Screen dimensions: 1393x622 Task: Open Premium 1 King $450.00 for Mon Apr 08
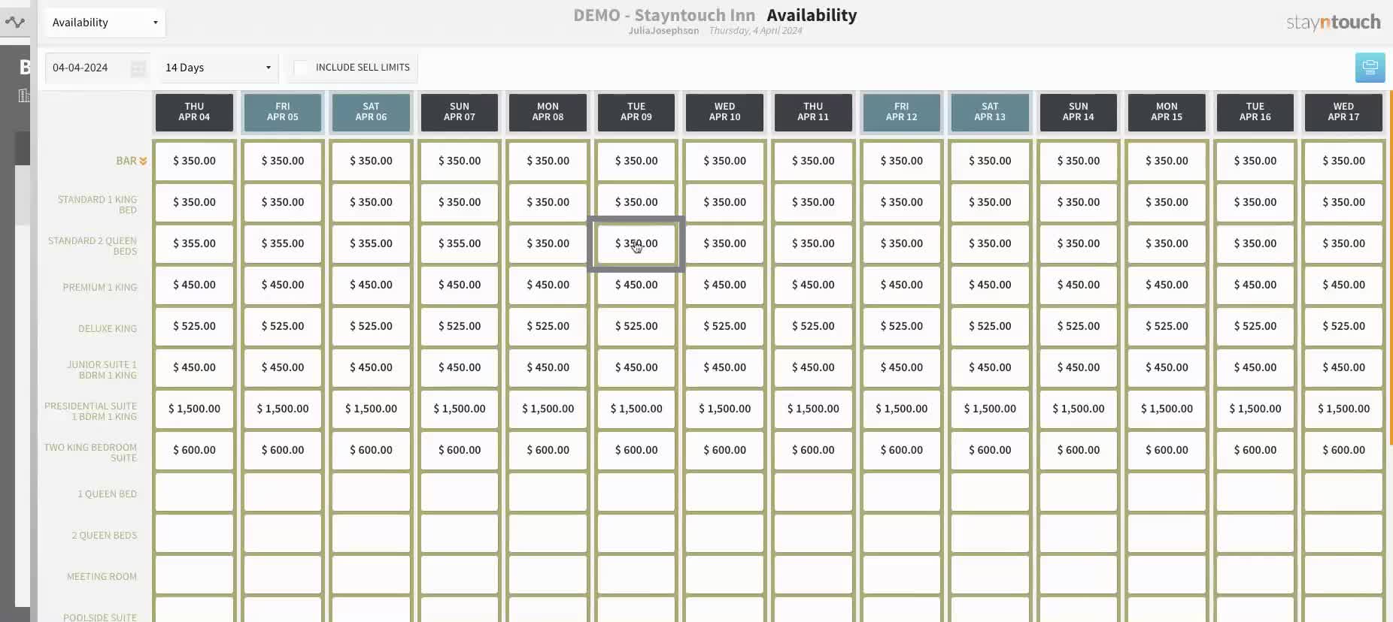coord(548,285)
